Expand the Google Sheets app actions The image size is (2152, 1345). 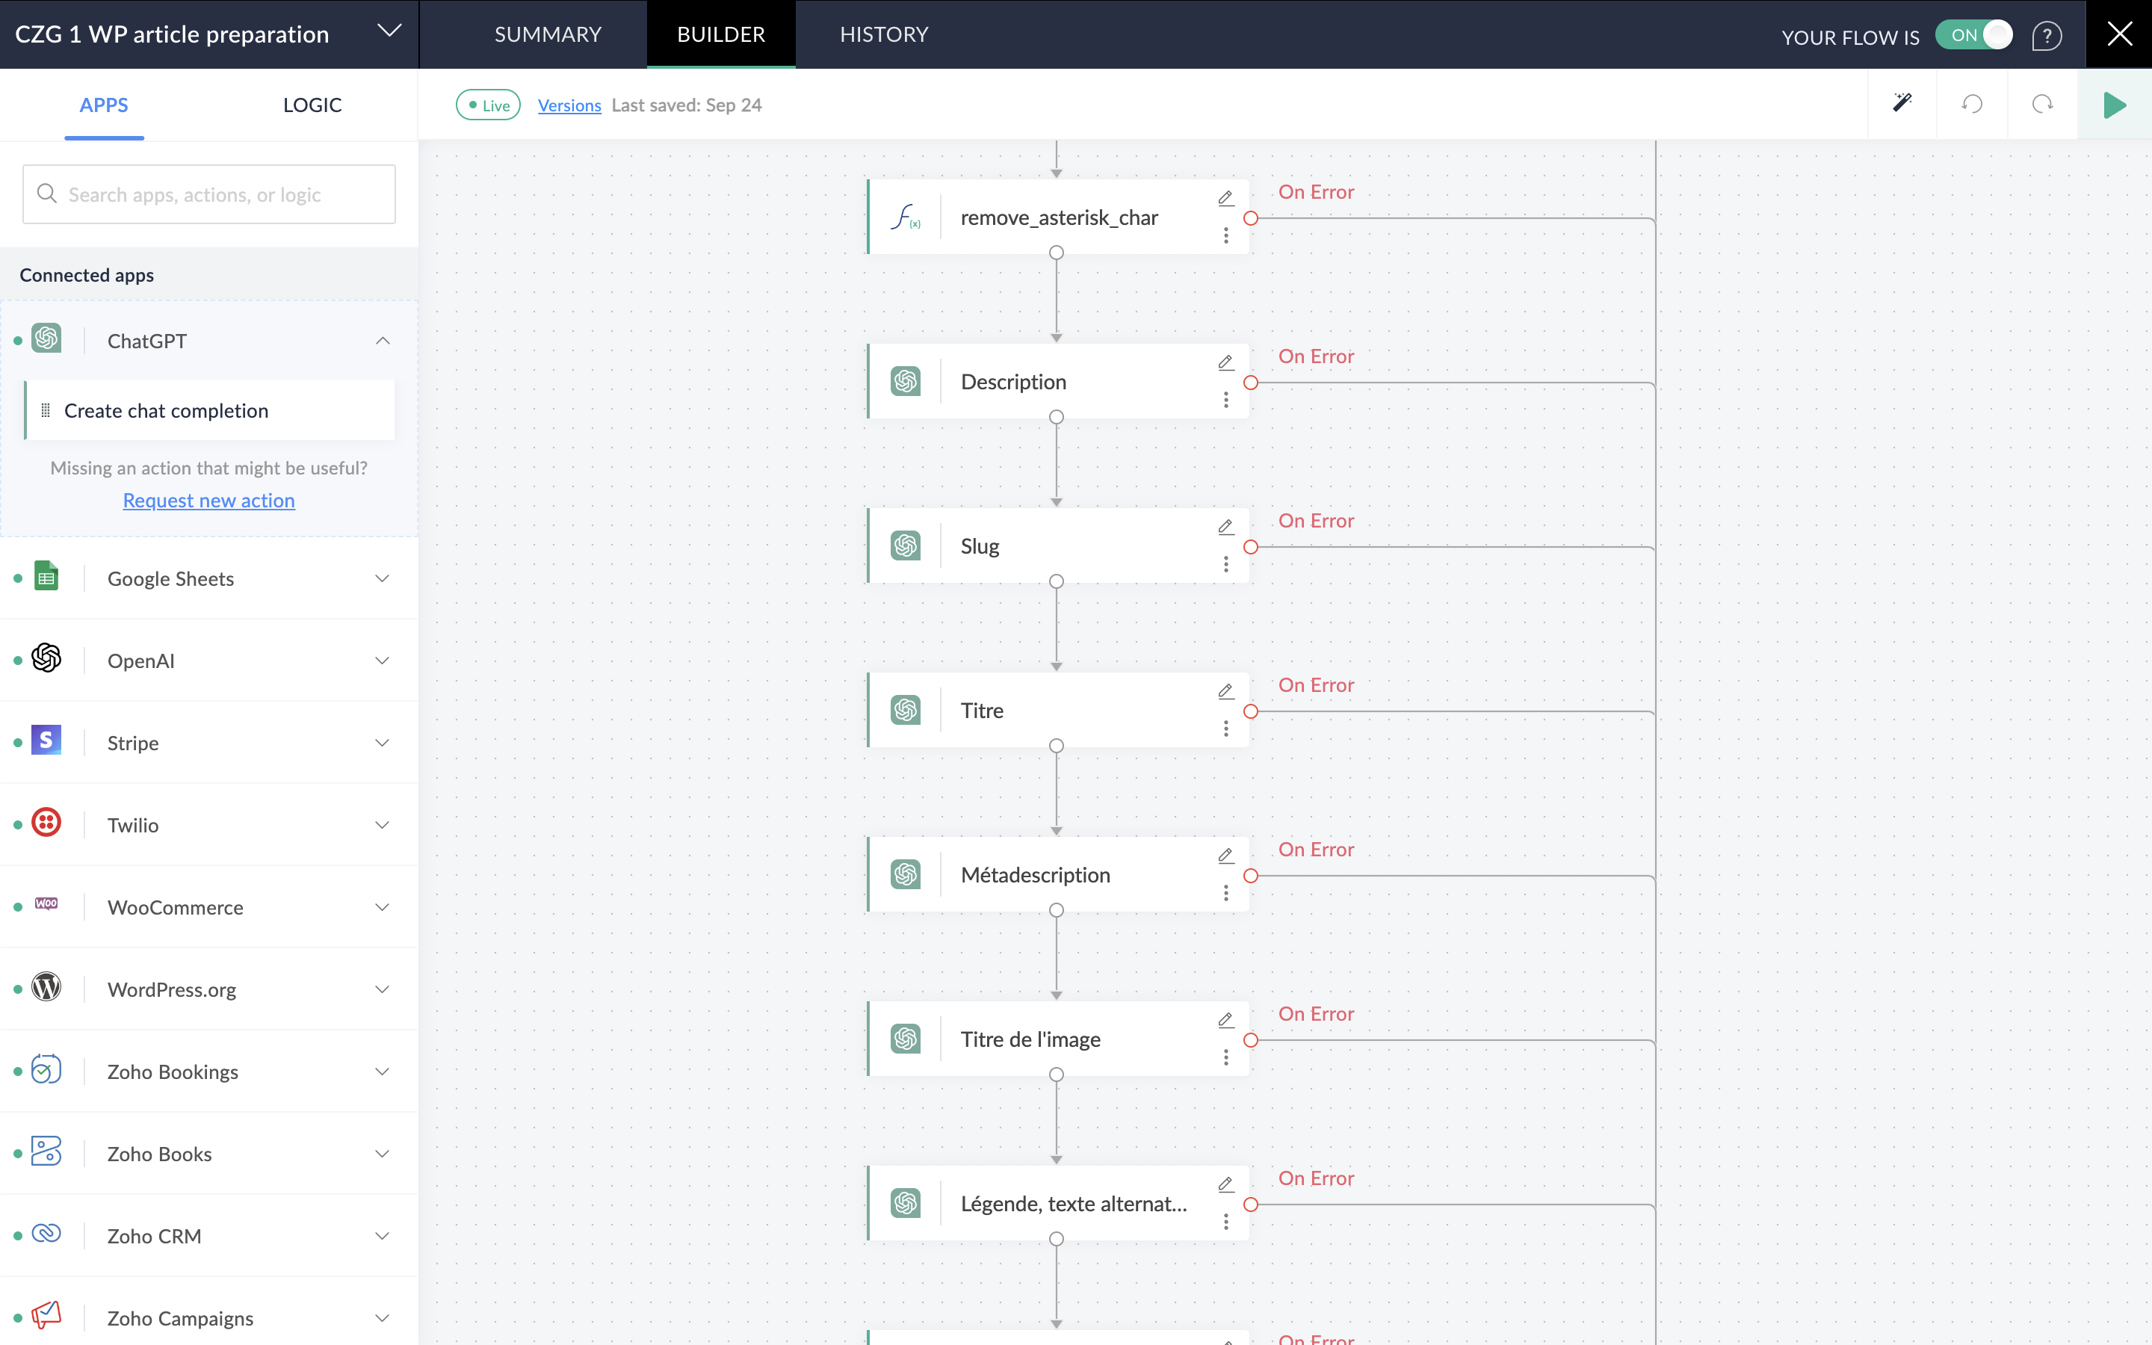[383, 578]
